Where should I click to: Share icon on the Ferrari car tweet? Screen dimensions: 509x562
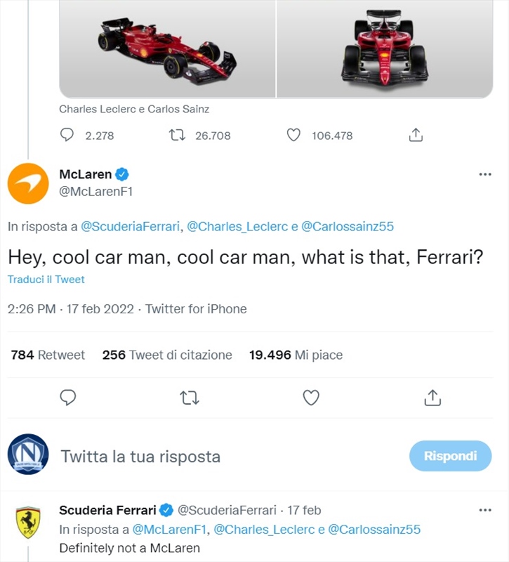[416, 135]
